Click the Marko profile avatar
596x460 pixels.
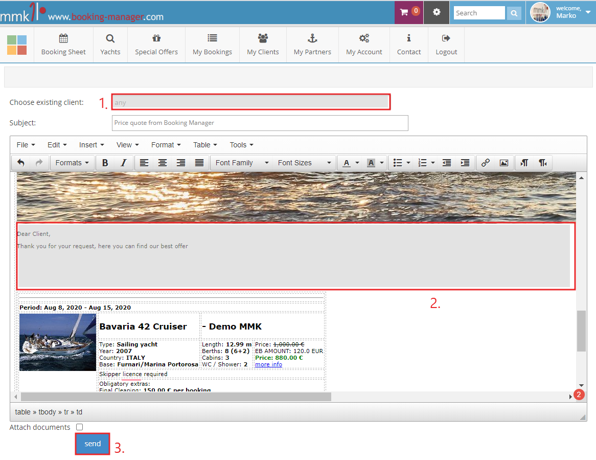pyautogui.click(x=540, y=13)
